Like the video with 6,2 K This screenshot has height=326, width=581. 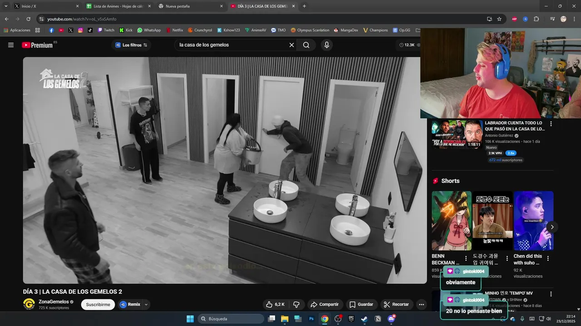276,304
